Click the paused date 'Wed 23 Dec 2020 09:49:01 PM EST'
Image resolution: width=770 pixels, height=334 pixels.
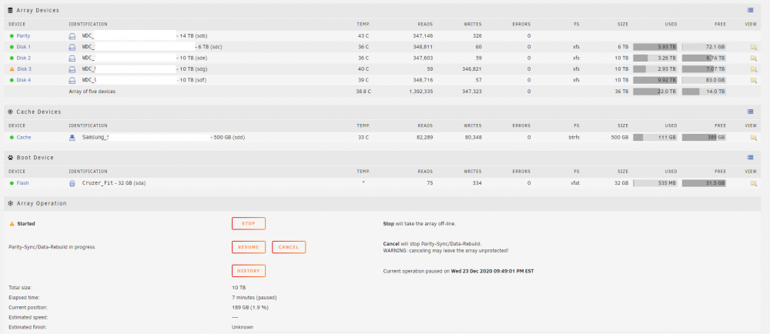pyautogui.click(x=493, y=271)
